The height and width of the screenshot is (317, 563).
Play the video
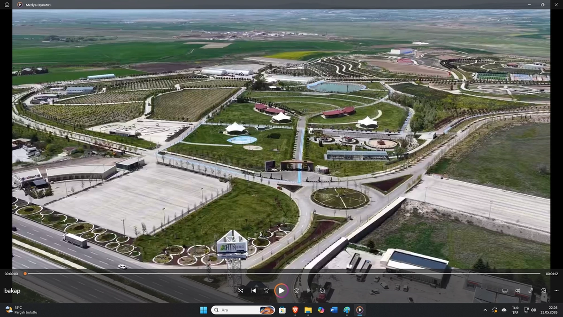[281, 291]
